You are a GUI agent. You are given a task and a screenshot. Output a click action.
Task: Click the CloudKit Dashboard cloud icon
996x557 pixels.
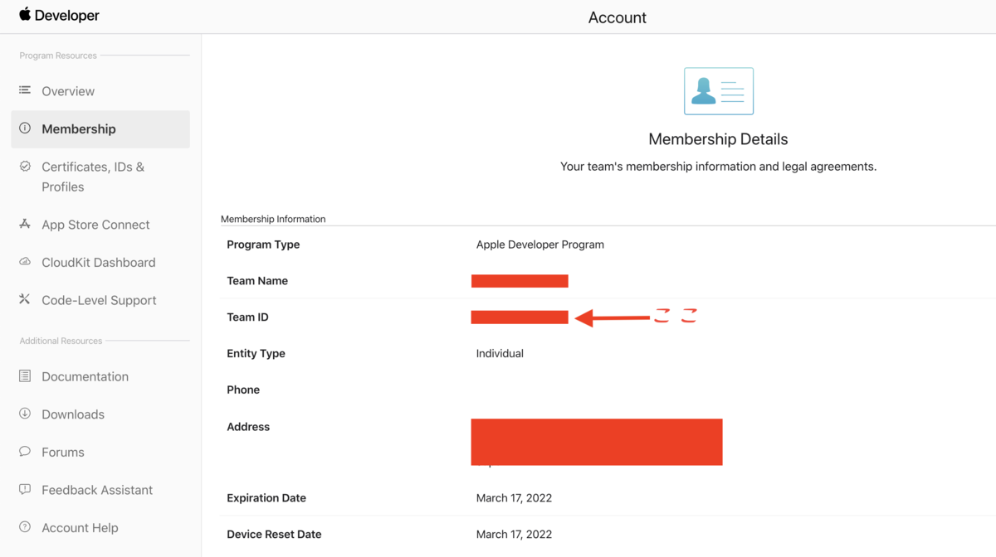(x=25, y=262)
